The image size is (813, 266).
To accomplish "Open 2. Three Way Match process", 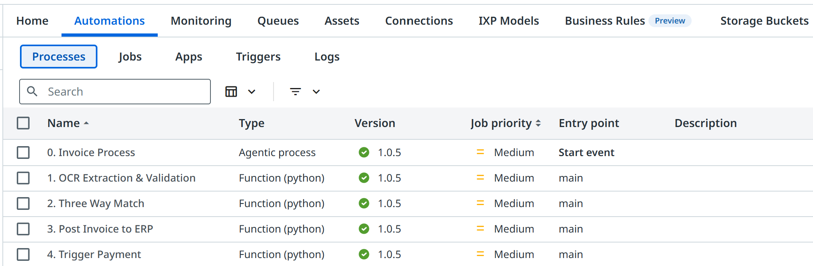I will coord(95,203).
